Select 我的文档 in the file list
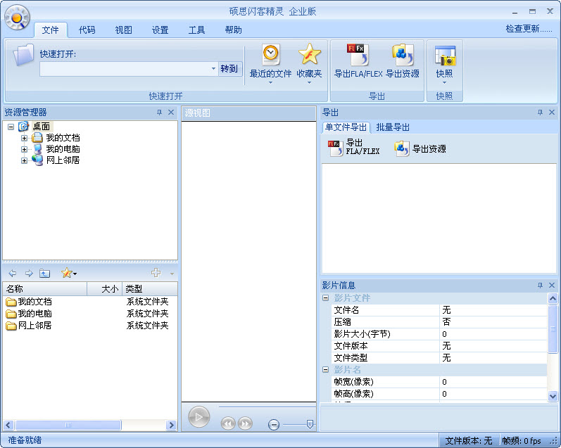This screenshot has height=448, width=561. (29, 302)
